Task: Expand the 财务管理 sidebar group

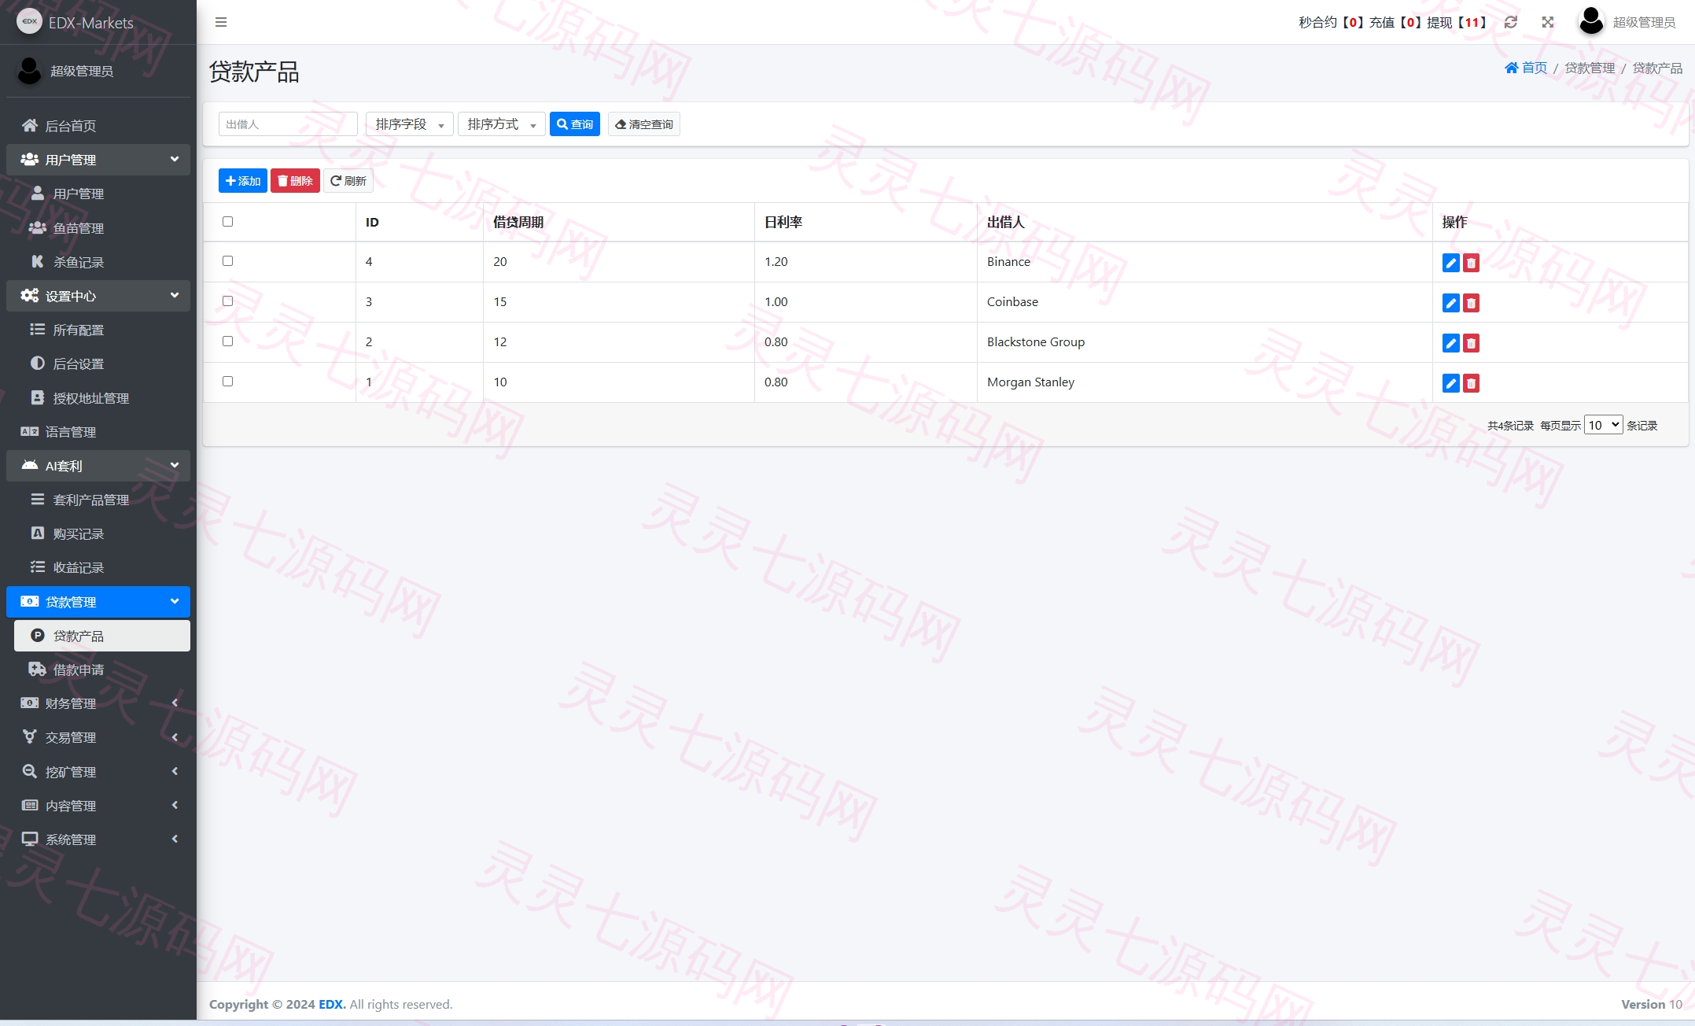Action: (98, 703)
